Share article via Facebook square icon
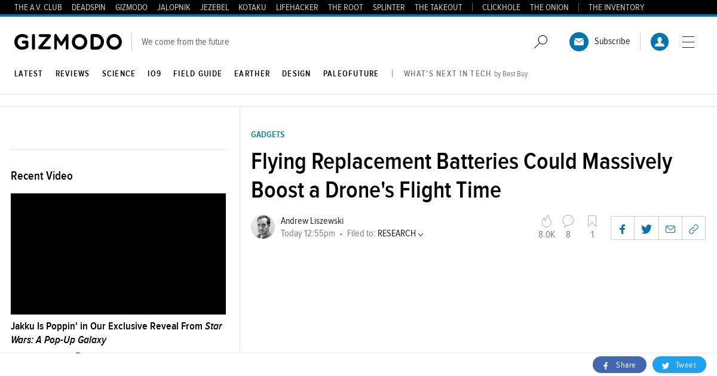The height and width of the screenshot is (376, 717). 623,229
